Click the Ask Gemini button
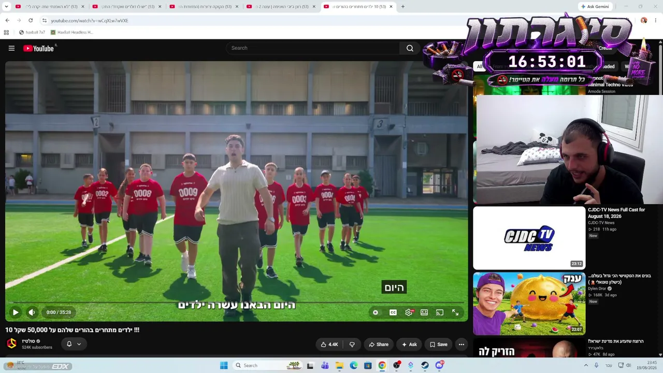The height and width of the screenshot is (373, 663). click(x=595, y=7)
